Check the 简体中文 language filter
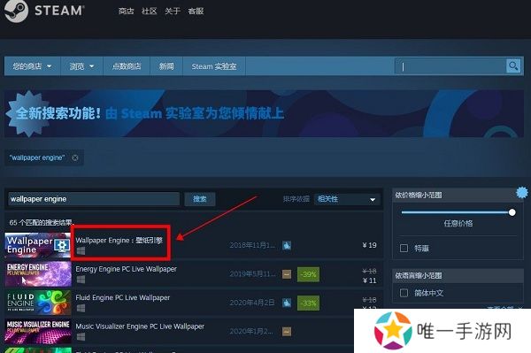531x353 pixels. [x=404, y=293]
